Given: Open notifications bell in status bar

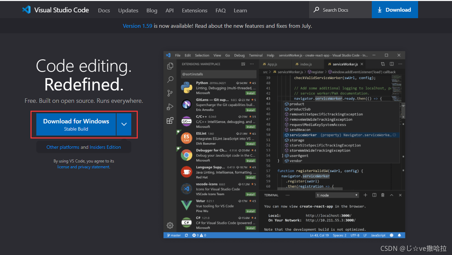Looking at the screenshot, I should (399, 235).
